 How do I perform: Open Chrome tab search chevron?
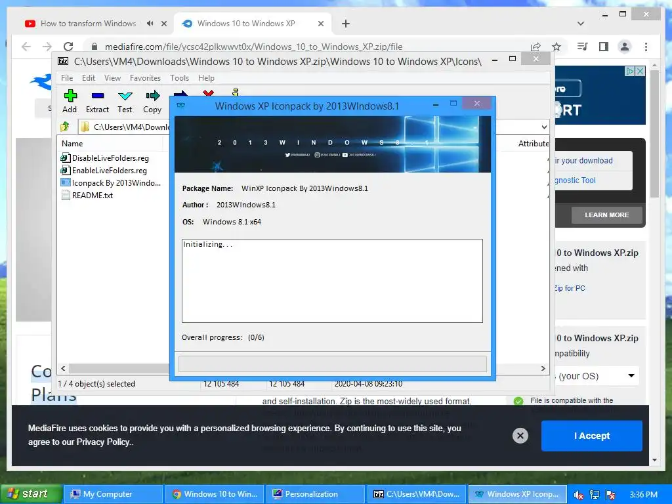click(581, 24)
